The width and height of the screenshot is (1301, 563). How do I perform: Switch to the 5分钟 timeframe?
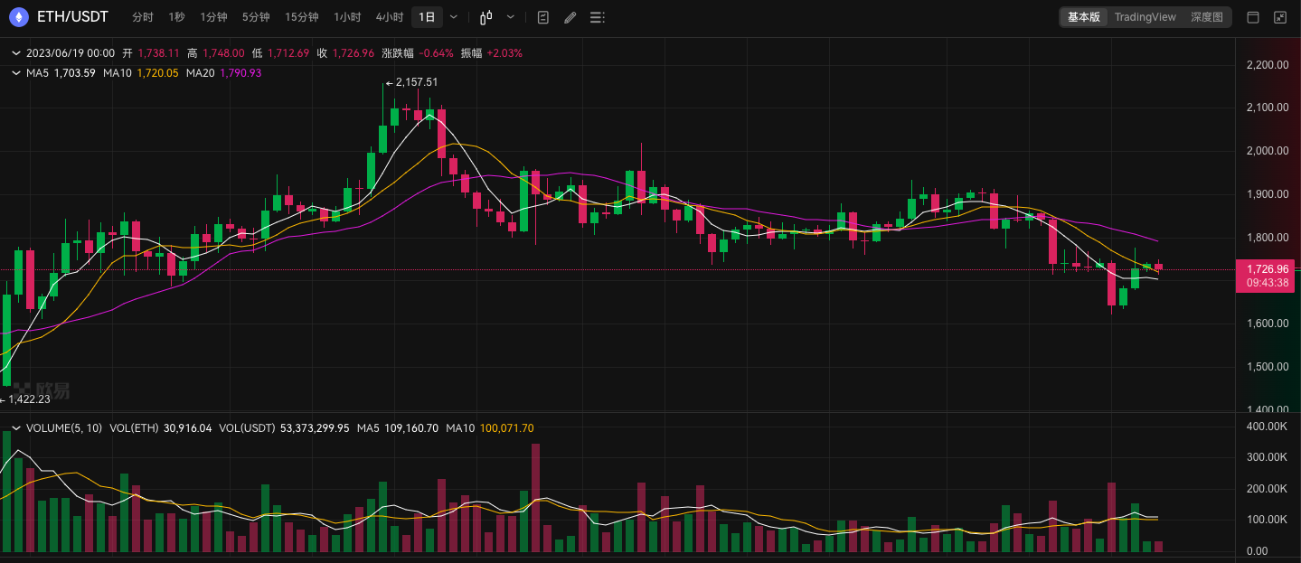(x=256, y=17)
